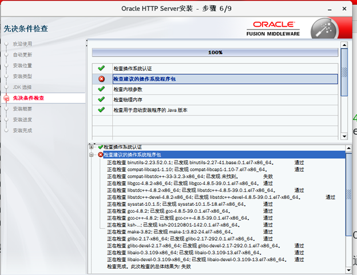Click the red error icon for 检查建议的操作系统程序包 row
Image resolution: width=357 pixels, height=275 pixels.
101,79
